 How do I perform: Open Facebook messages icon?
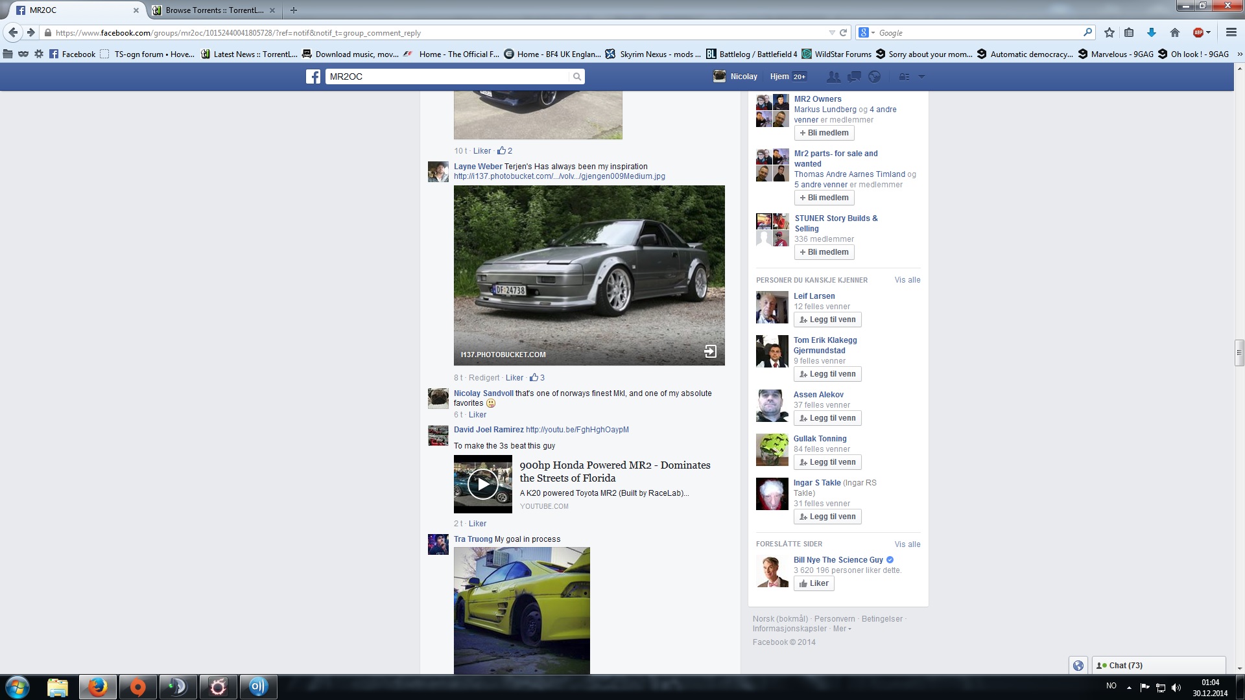(854, 76)
